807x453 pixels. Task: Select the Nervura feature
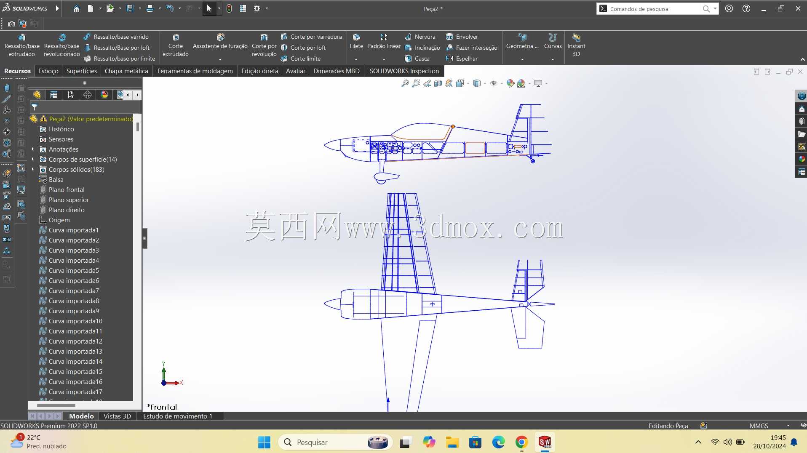[x=420, y=37]
